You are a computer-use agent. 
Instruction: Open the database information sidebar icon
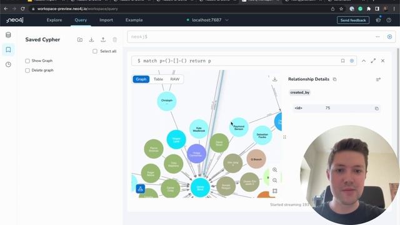pos(8,35)
